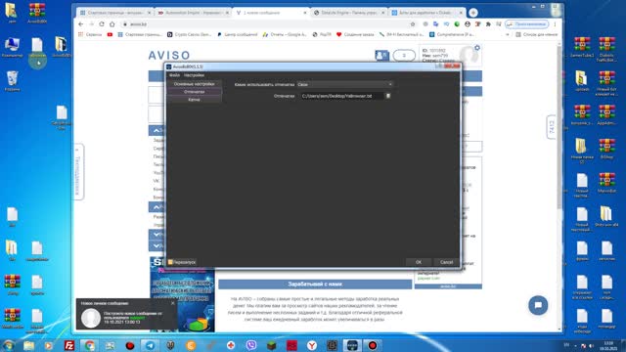Viewport: 626px width, 352px height.
Task: Open the red recorder icon in taskbar
Action: (x=373, y=345)
